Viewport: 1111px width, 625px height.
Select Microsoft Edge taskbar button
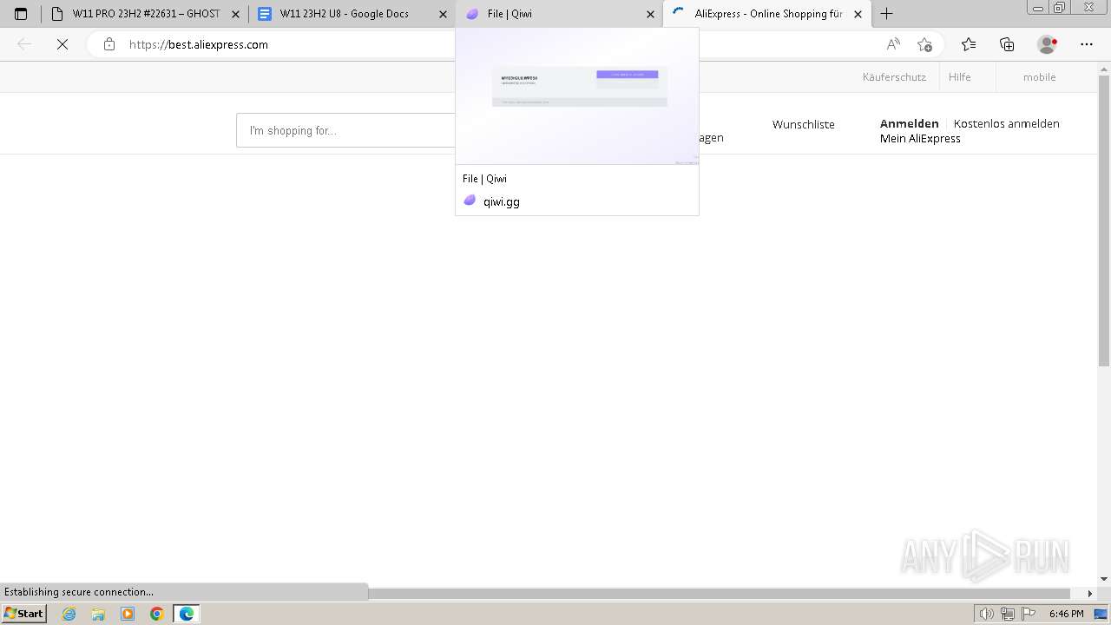[x=187, y=614]
